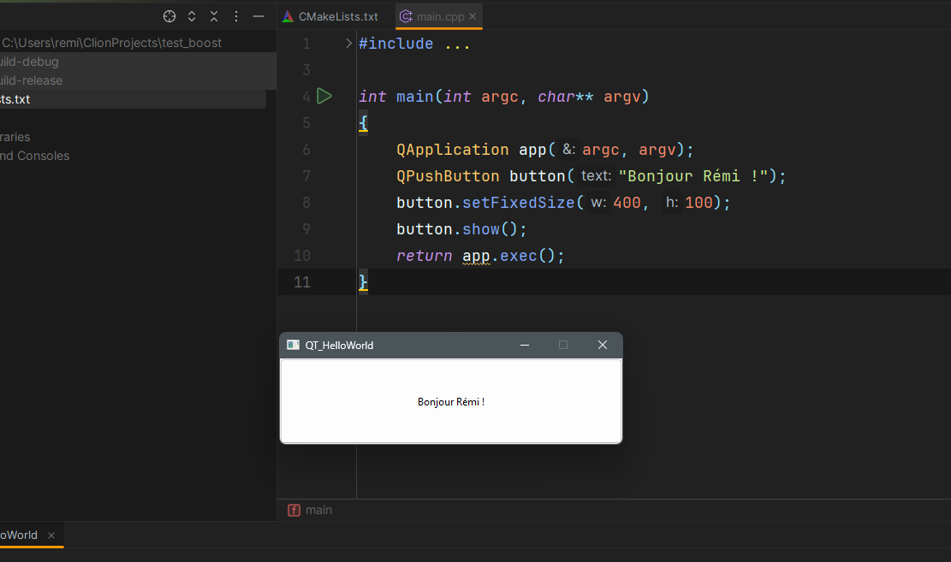Select the build-debug folder in tree
Image resolution: width=951 pixels, height=562 pixels.
30,62
